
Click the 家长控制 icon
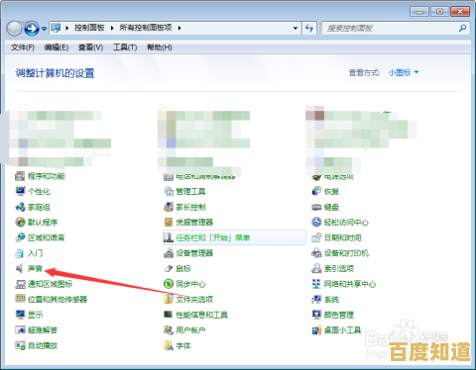point(169,207)
